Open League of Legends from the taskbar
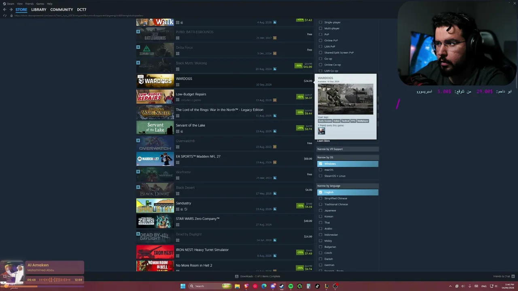The image size is (518, 291). point(326,286)
